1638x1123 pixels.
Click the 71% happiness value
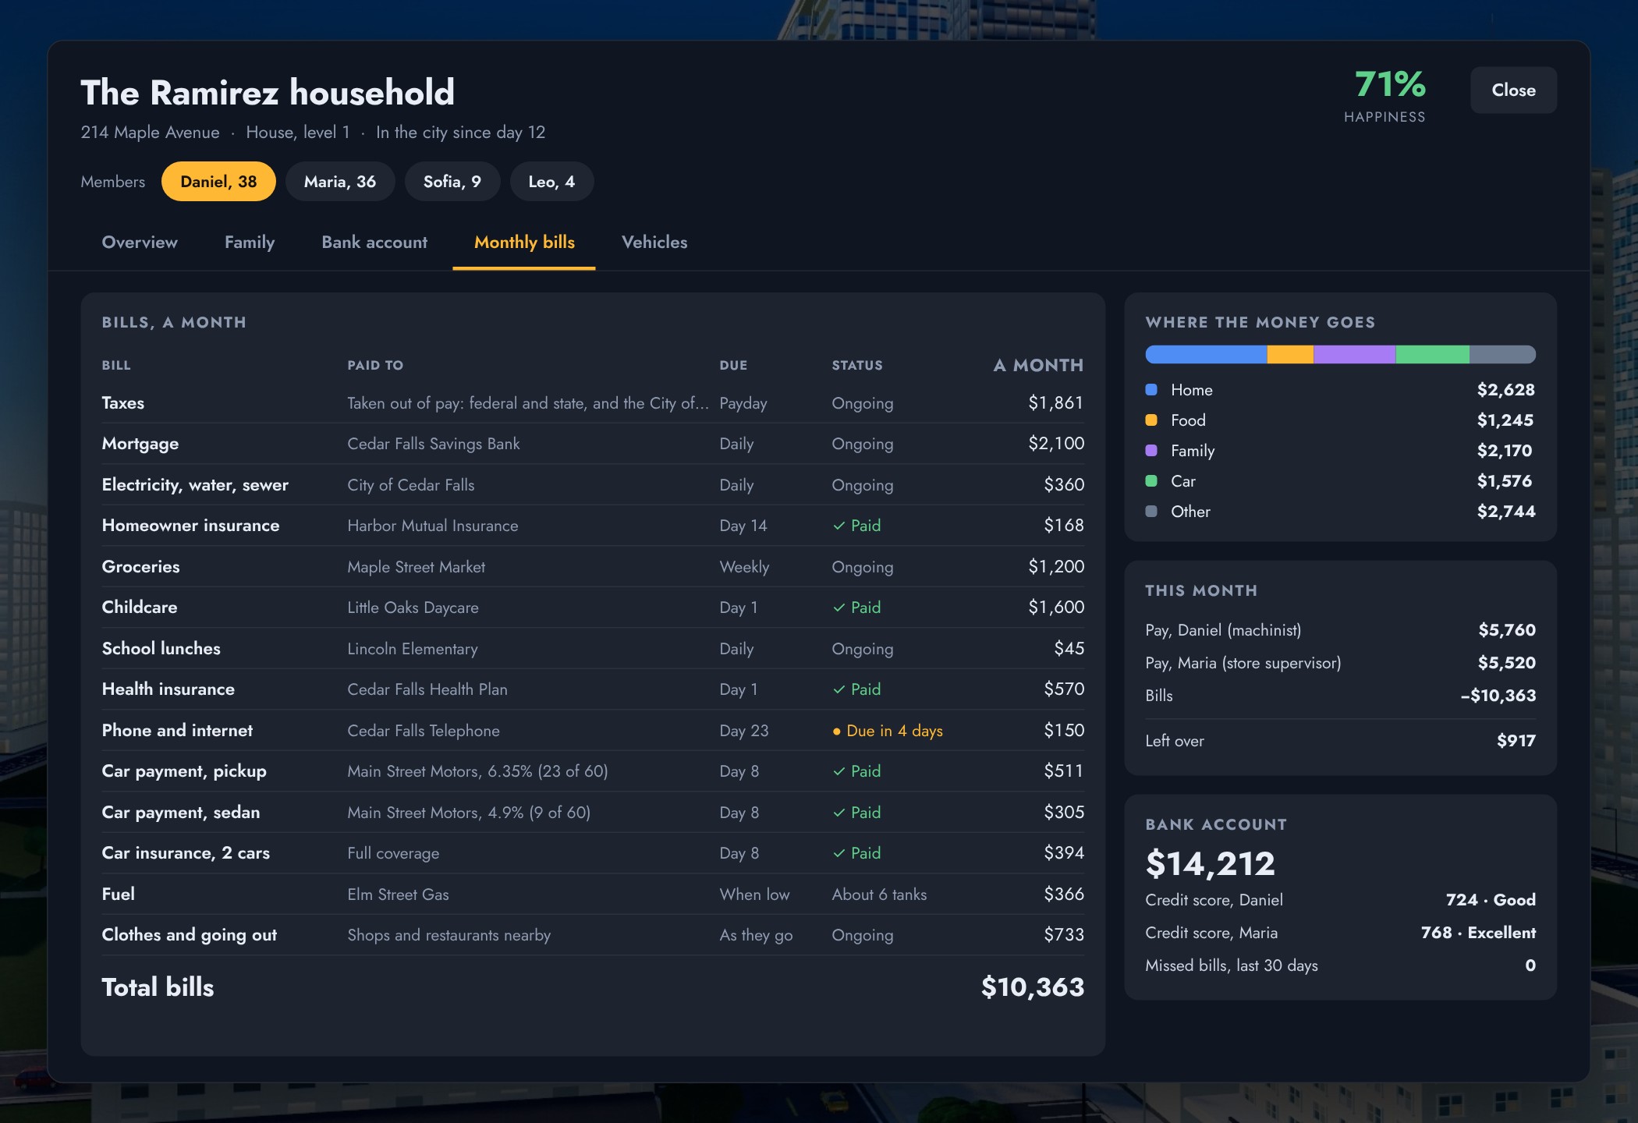(1390, 84)
